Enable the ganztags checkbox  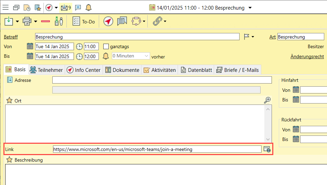(x=106, y=46)
